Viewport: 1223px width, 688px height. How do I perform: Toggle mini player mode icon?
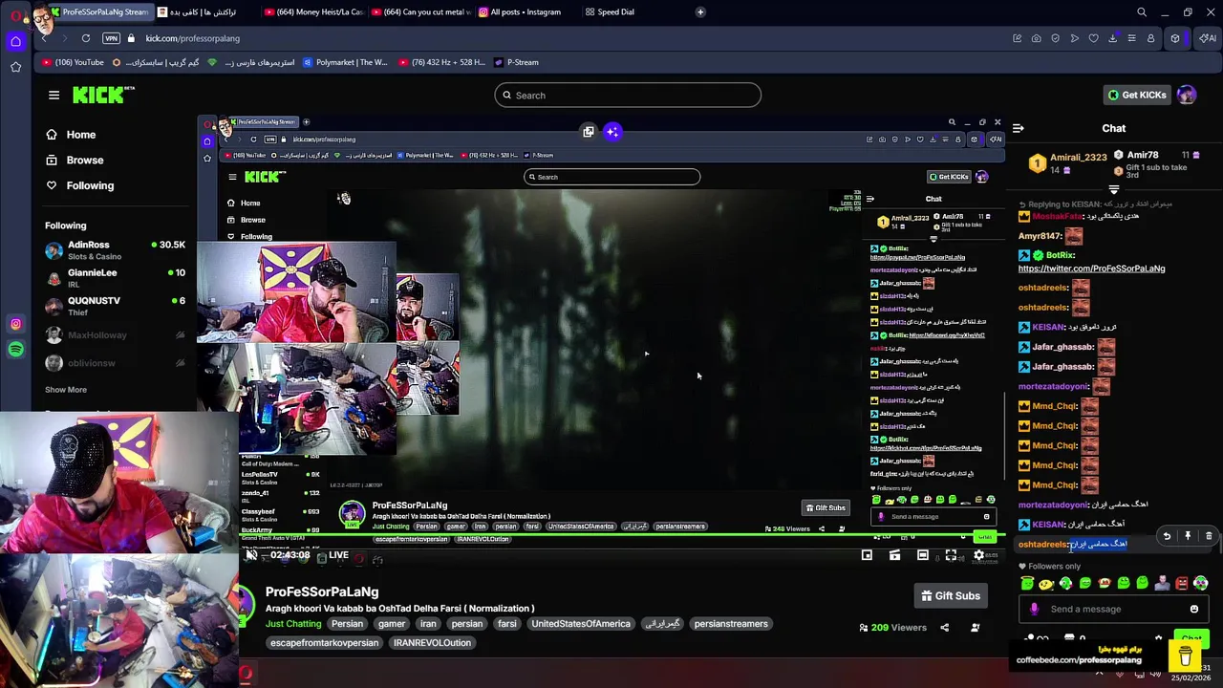pos(867,555)
